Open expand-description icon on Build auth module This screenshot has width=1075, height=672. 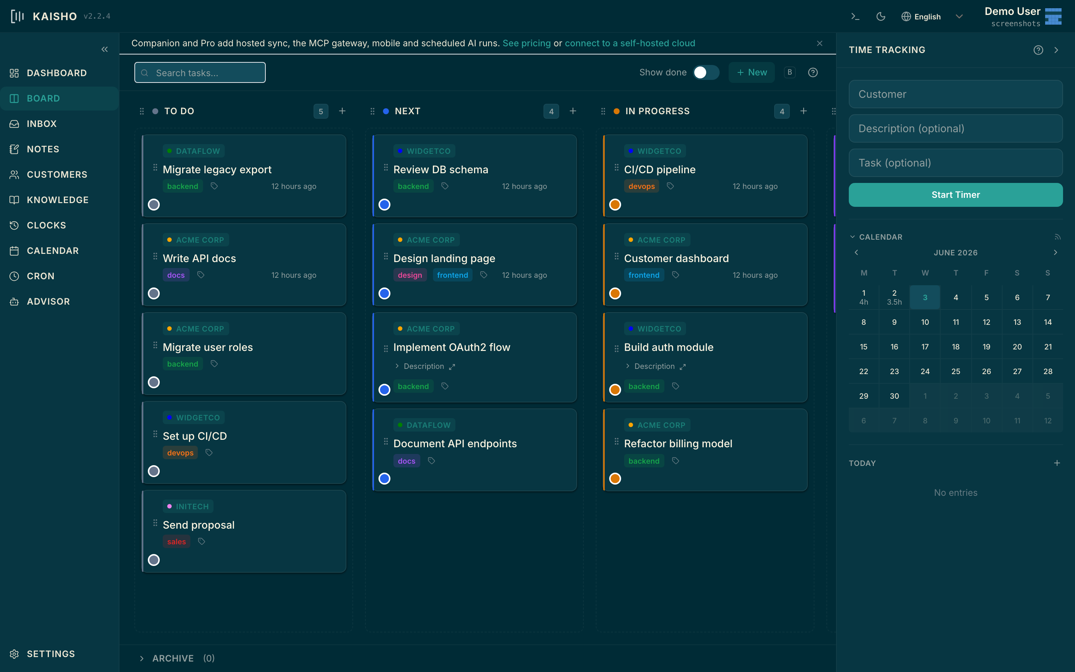682,367
